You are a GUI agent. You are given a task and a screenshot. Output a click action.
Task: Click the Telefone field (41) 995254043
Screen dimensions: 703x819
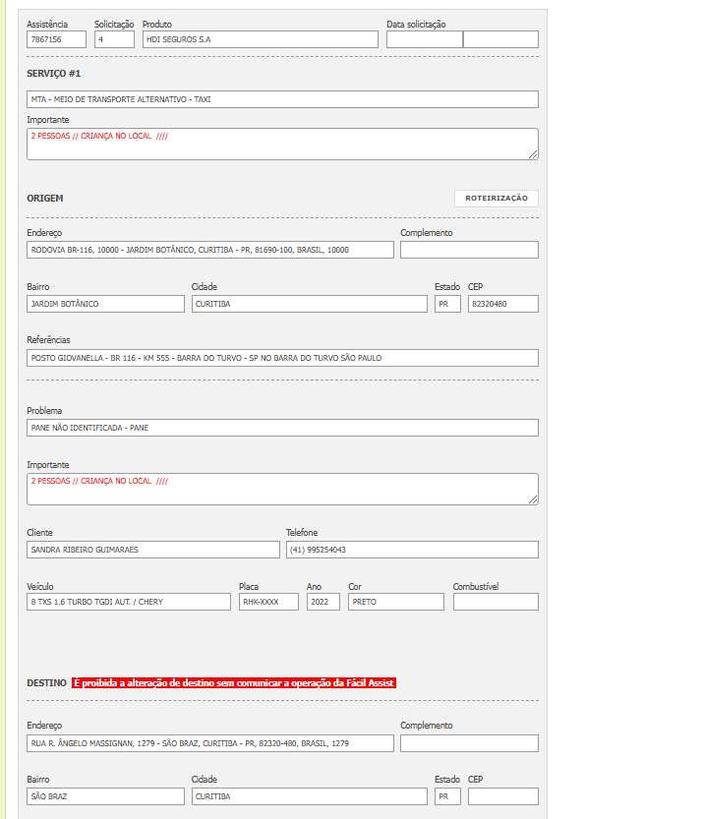coord(412,550)
